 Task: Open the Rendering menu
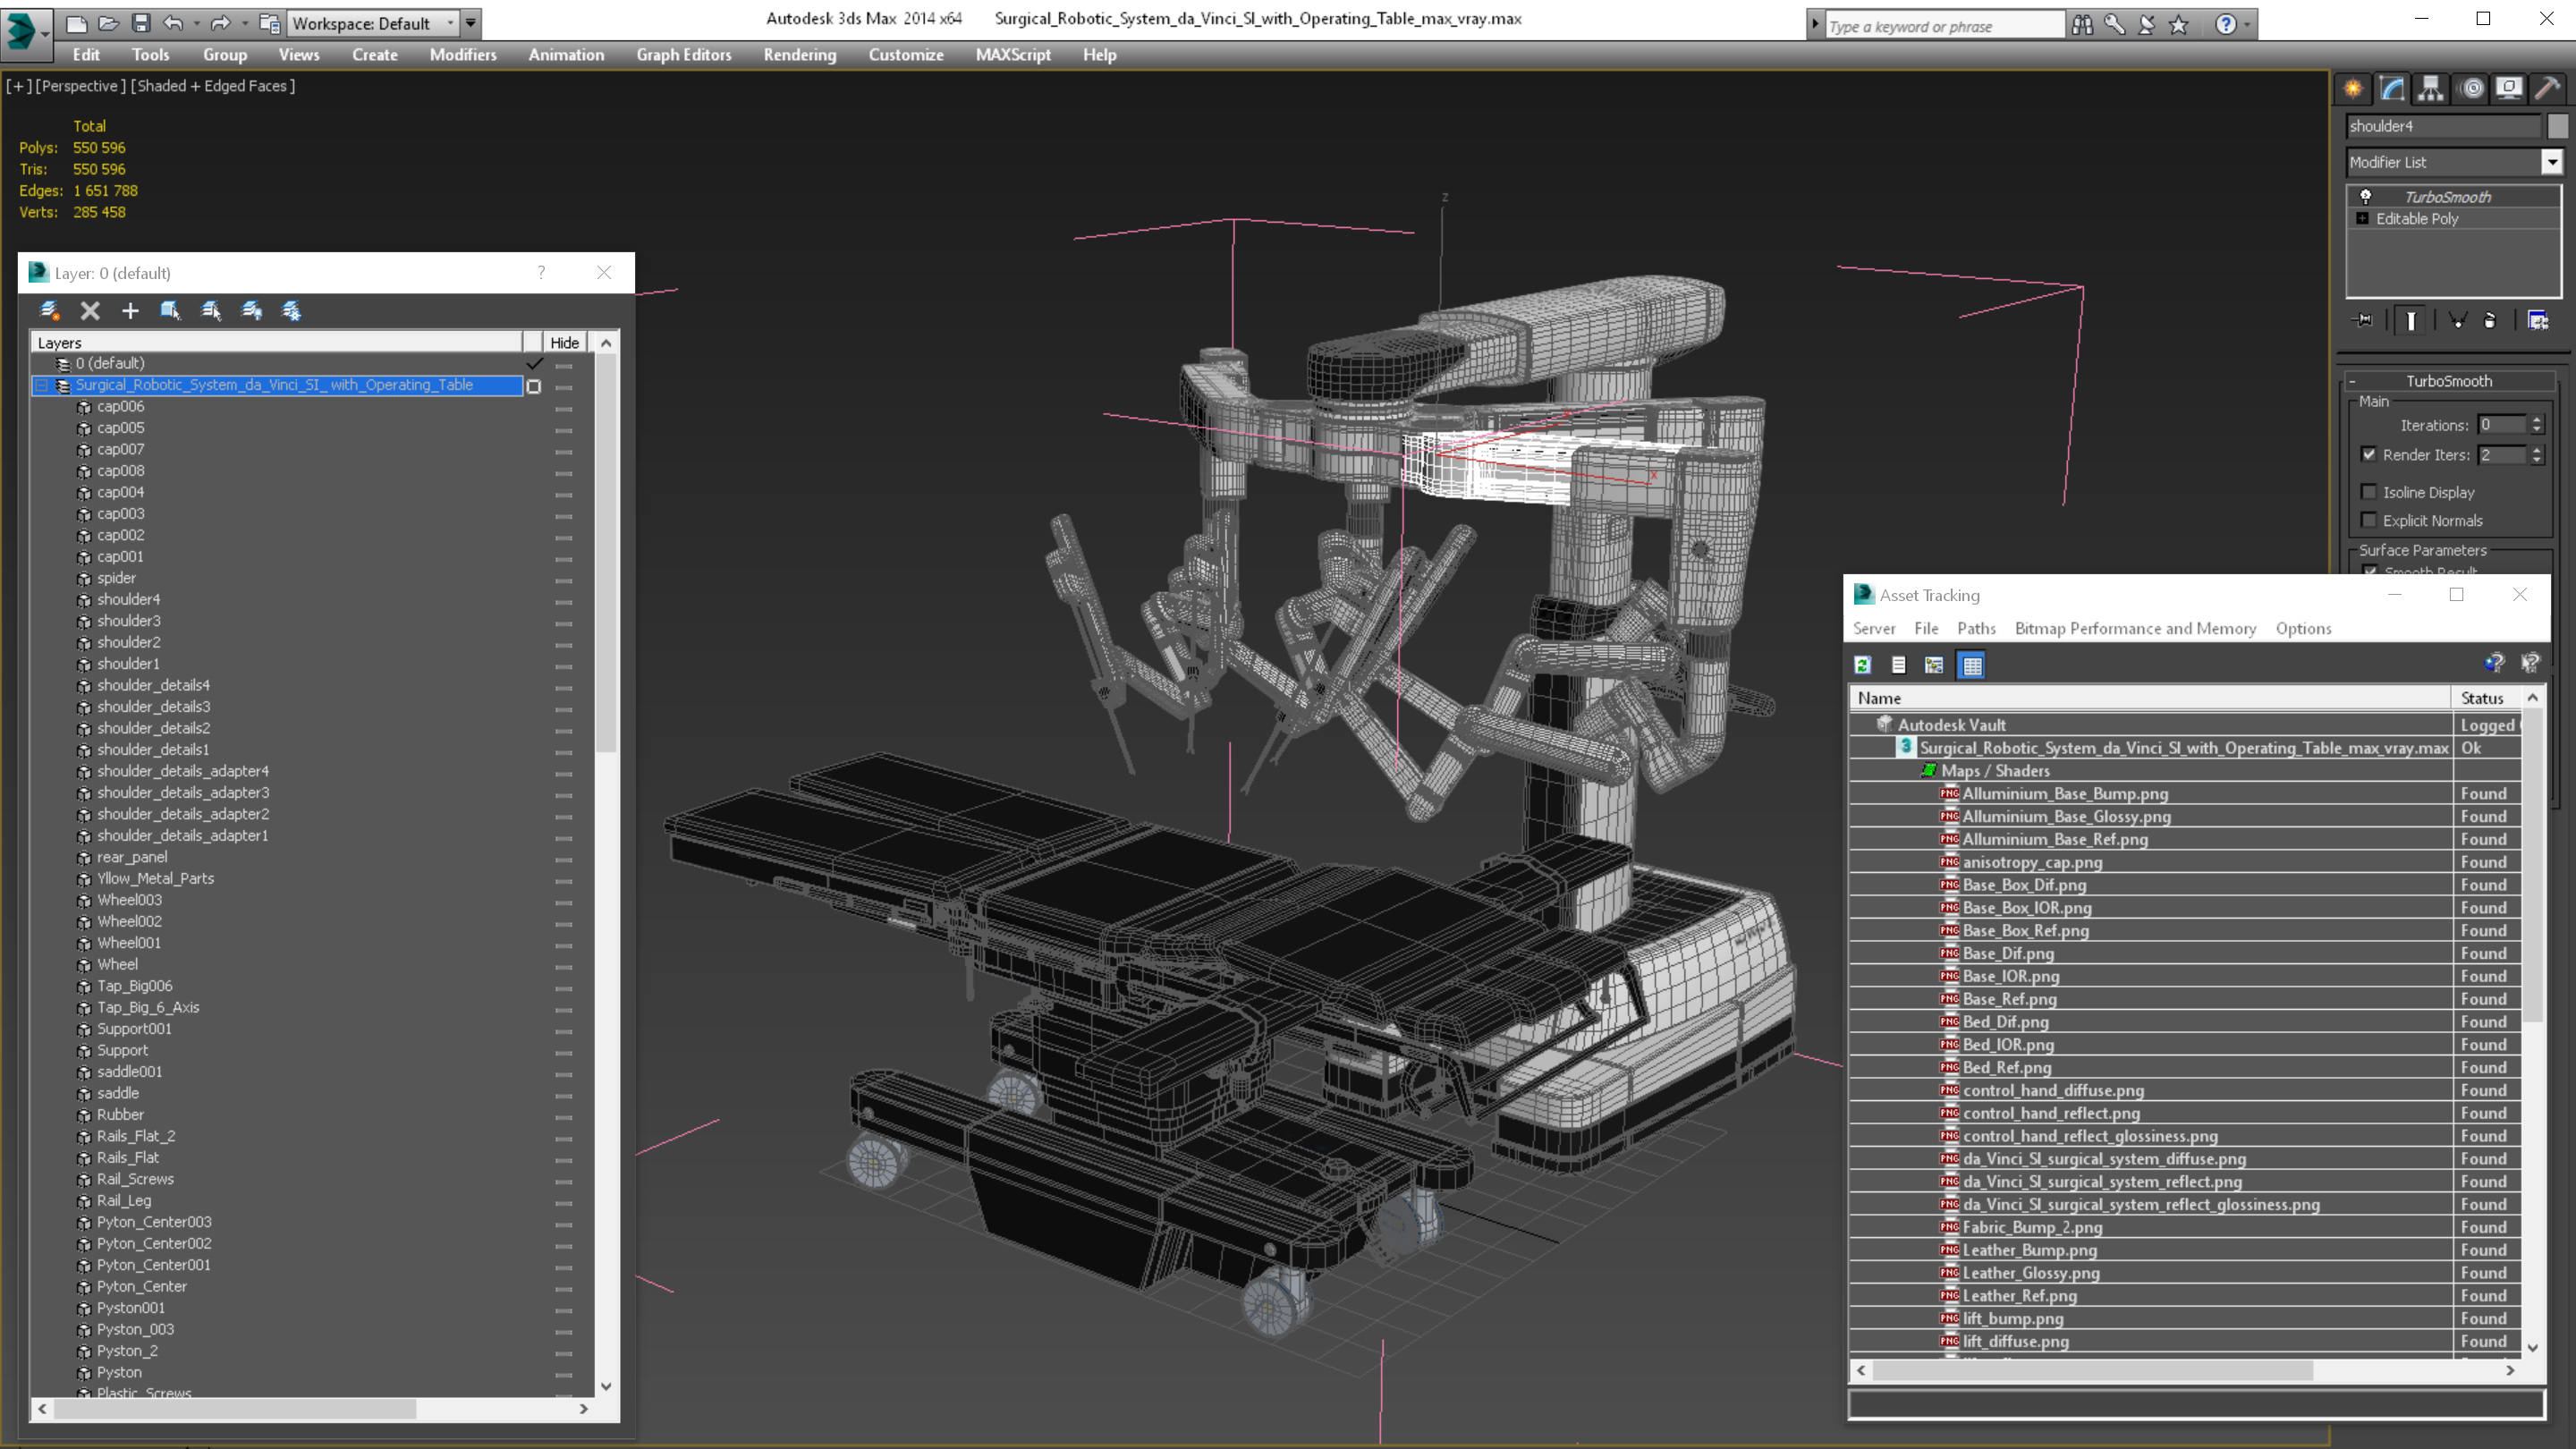(798, 55)
